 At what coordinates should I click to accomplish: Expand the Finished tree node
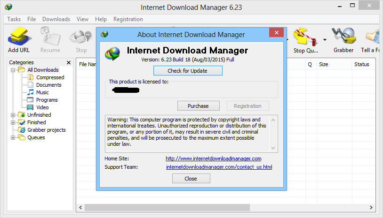[13, 123]
